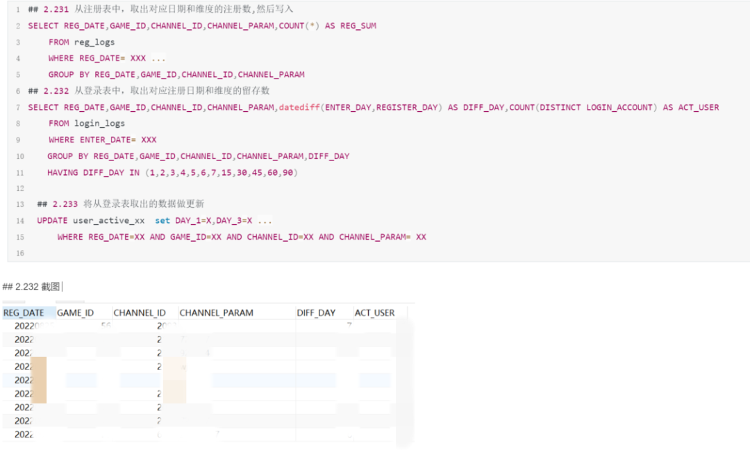Click the DIFF_DAY table column header

point(316,312)
